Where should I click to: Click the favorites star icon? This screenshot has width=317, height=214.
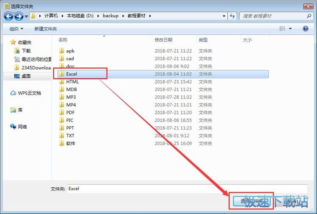coord(13,42)
